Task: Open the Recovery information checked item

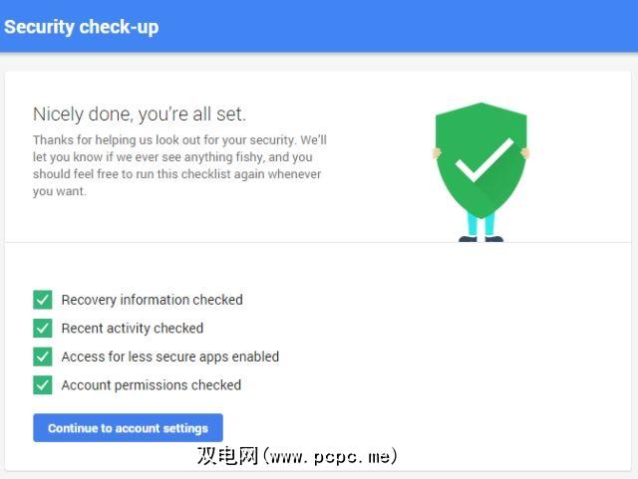Action: coord(152,300)
